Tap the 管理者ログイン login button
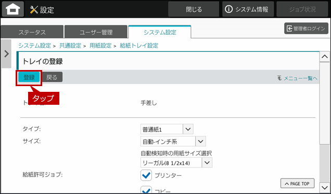 (306, 29)
